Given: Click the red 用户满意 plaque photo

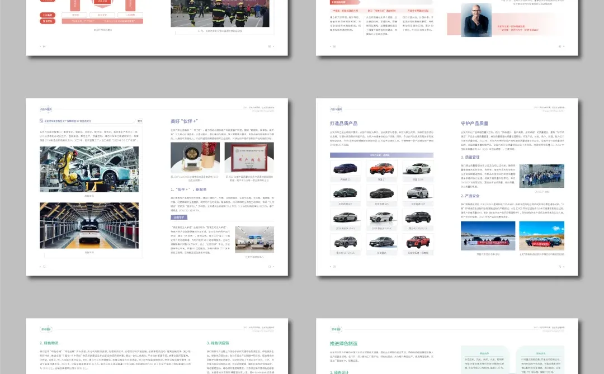Looking at the screenshot, I should pyautogui.click(x=249, y=157).
